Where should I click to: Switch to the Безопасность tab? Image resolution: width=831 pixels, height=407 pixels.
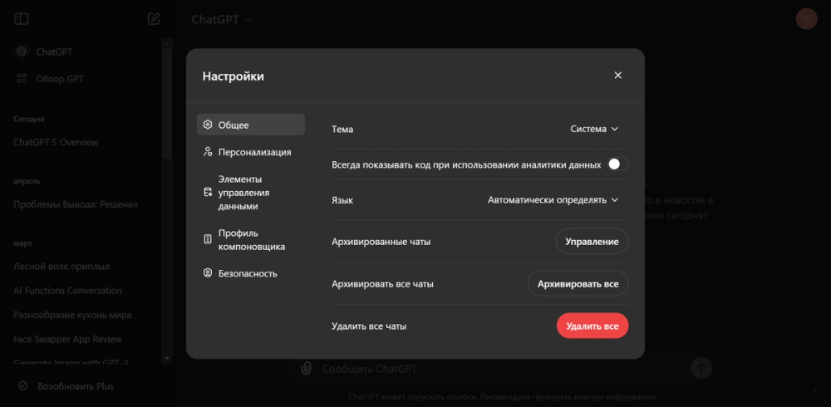[251, 273]
